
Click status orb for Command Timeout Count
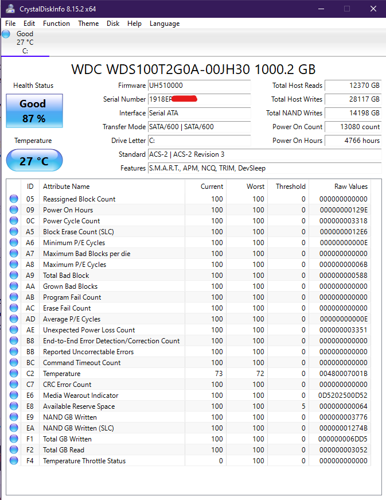(14, 362)
